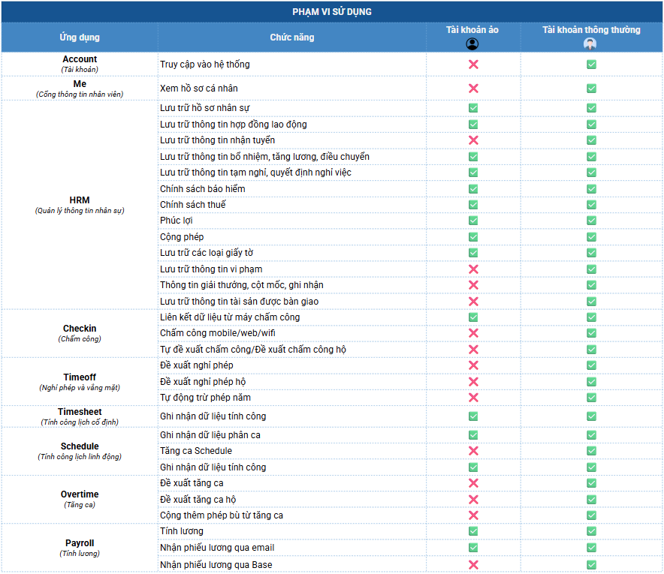Select the Schedule application cell
The height and width of the screenshot is (574, 664).
(x=80, y=451)
